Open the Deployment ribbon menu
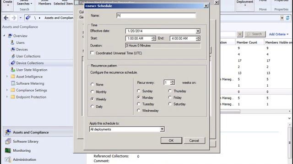This screenshot has width=293, height=164. point(245,3)
